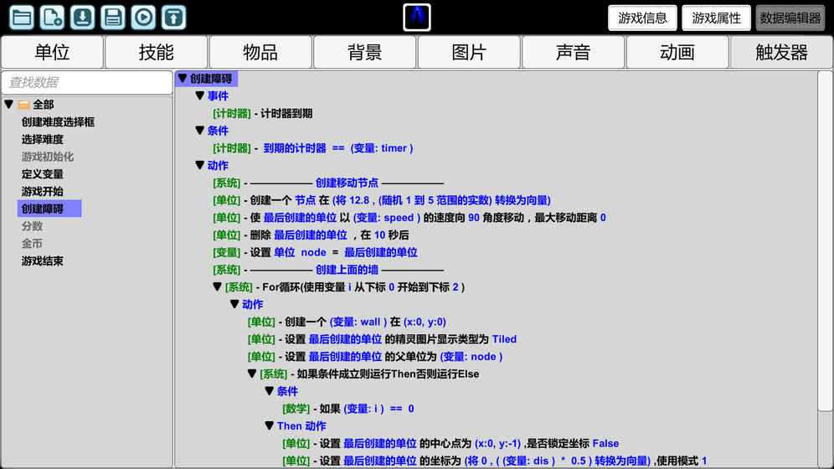Collapse the 全部 folder triangle
Image resolution: width=834 pixels, height=469 pixels.
coord(9,104)
